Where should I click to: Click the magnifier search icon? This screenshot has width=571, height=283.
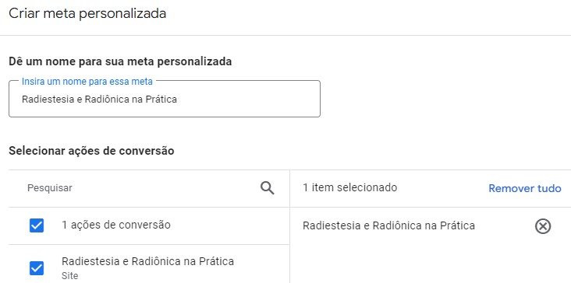pos(267,188)
